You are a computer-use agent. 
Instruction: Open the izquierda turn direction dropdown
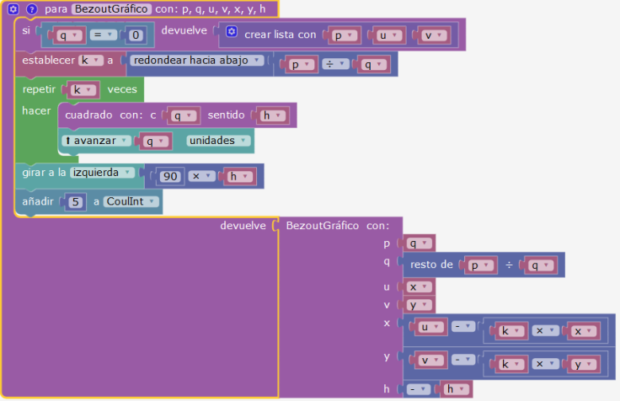[102, 173]
